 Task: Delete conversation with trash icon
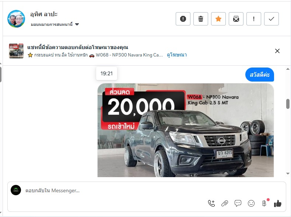point(201,19)
